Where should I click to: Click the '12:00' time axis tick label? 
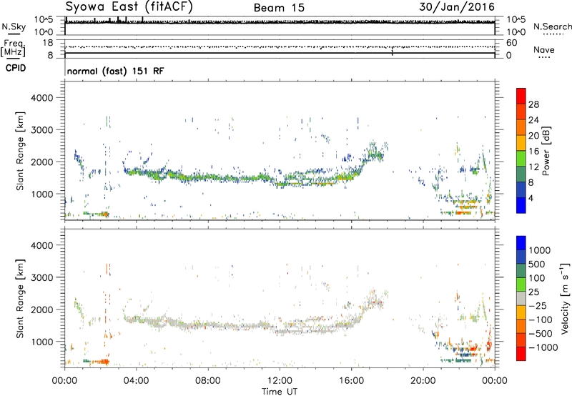click(280, 381)
